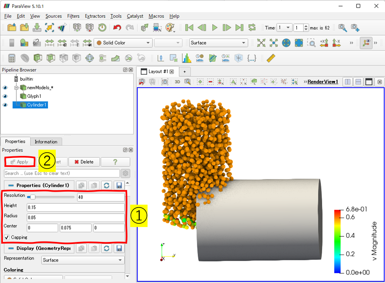The image size is (385, 283).
Task: Click the Radius input field
Action: click(75, 218)
